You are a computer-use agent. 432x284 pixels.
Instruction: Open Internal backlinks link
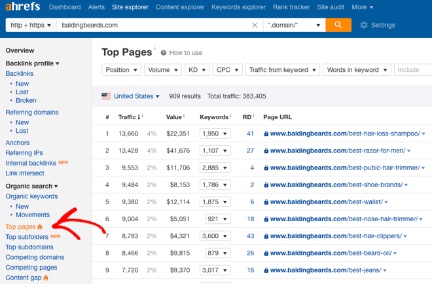(31, 163)
